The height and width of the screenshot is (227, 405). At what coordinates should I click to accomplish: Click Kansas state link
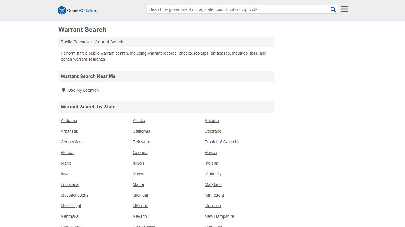140,174
